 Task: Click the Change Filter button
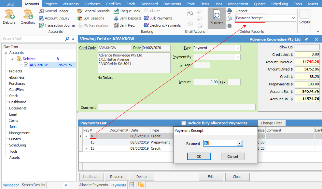[x=272, y=123]
